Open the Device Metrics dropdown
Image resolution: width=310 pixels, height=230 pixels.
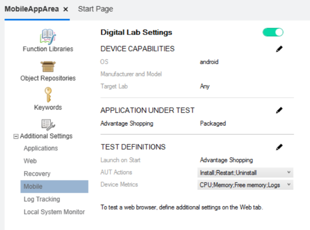[289, 185]
